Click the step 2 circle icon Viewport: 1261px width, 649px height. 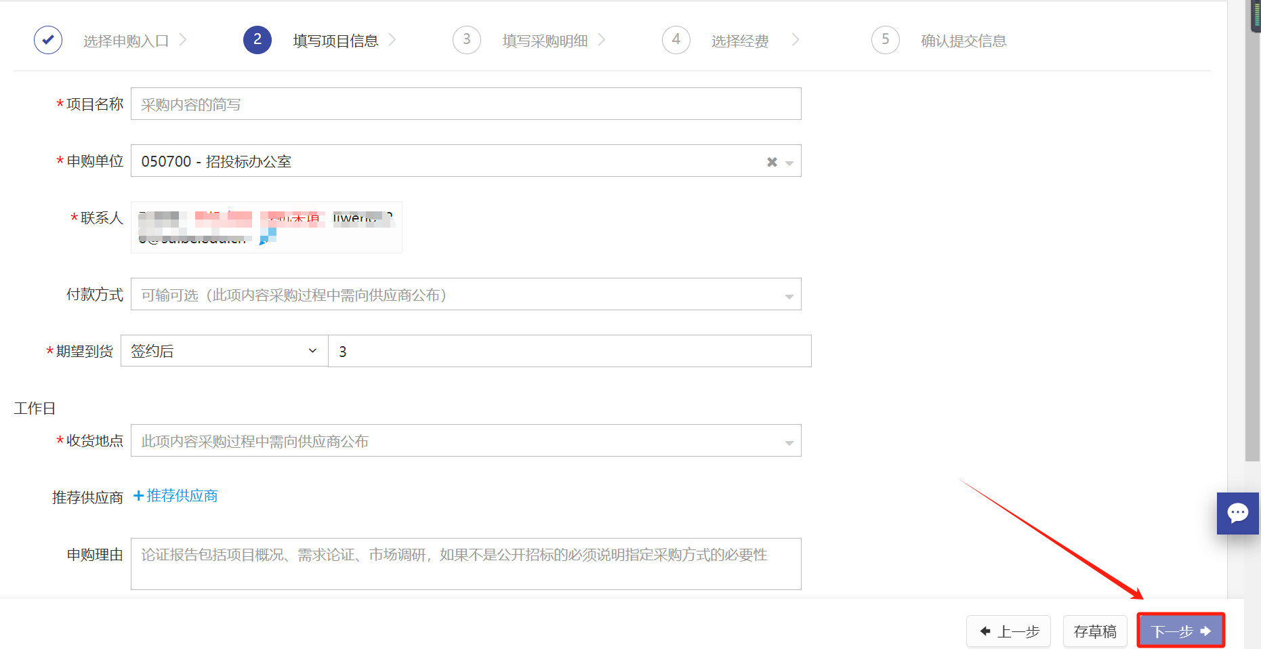coord(257,40)
